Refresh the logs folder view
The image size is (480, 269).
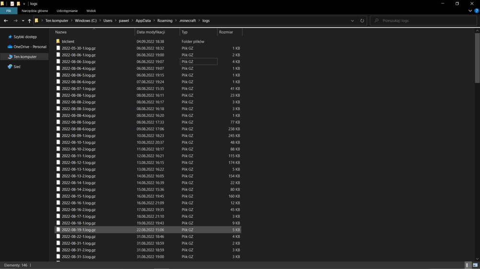coord(362,21)
